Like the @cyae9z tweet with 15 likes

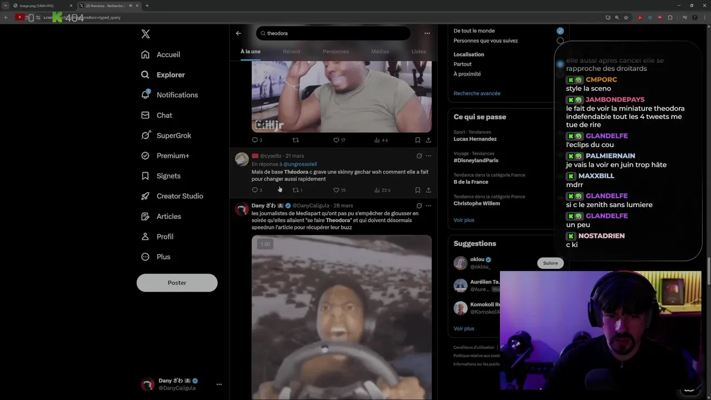coord(339,190)
